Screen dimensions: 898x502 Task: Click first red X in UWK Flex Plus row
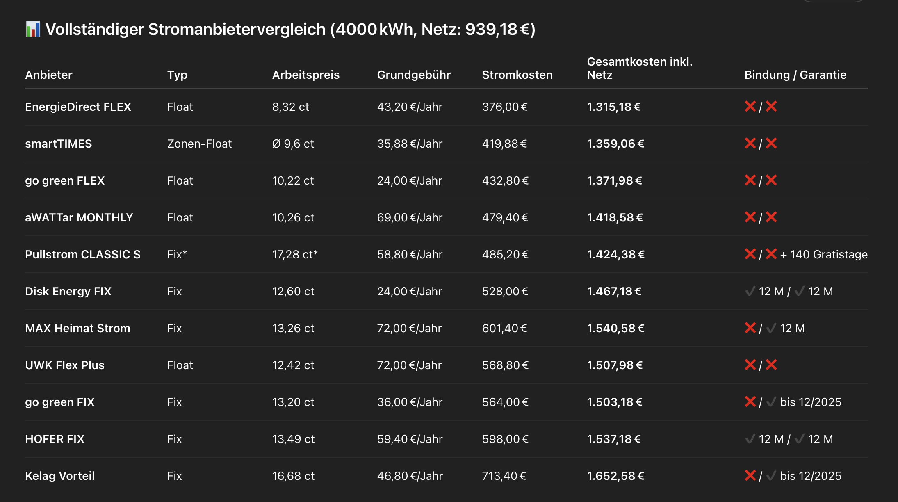coord(750,365)
